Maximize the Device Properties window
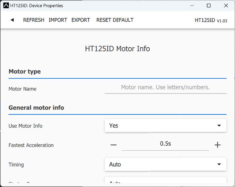Image resolution: width=235 pixels, height=187 pixels. [209, 5]
